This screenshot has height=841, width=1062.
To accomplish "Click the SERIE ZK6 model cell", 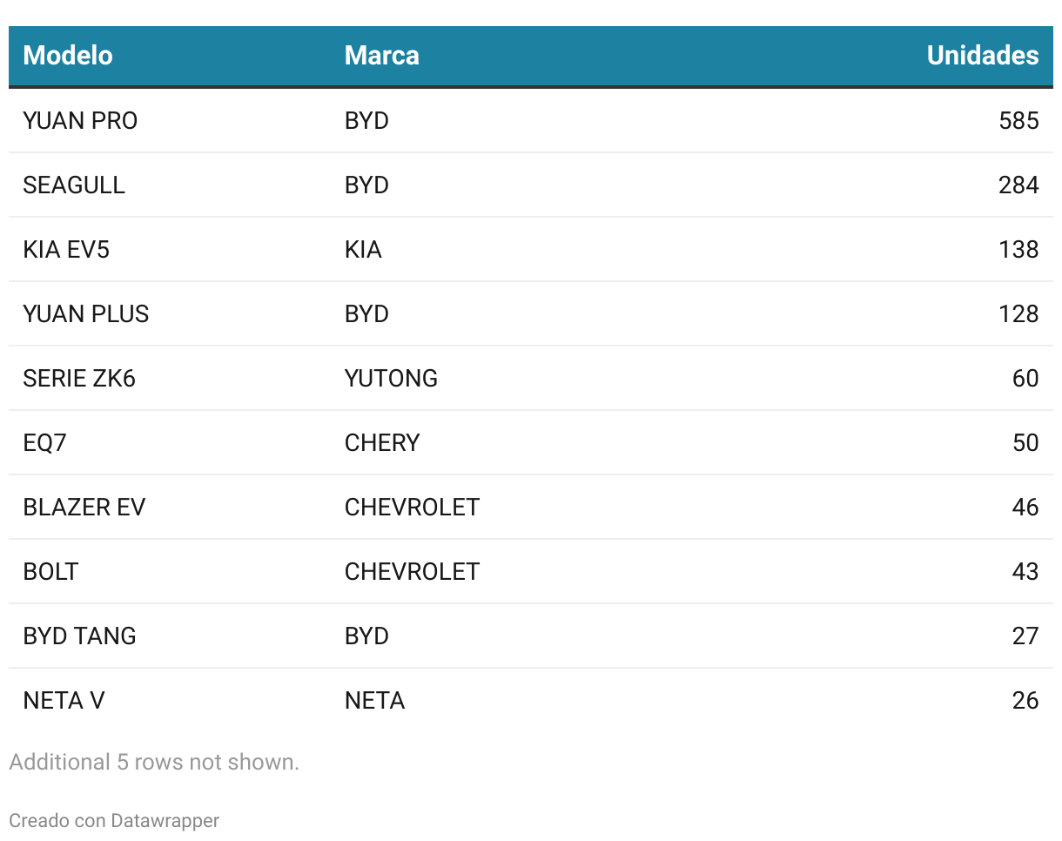I will [79, 379].
